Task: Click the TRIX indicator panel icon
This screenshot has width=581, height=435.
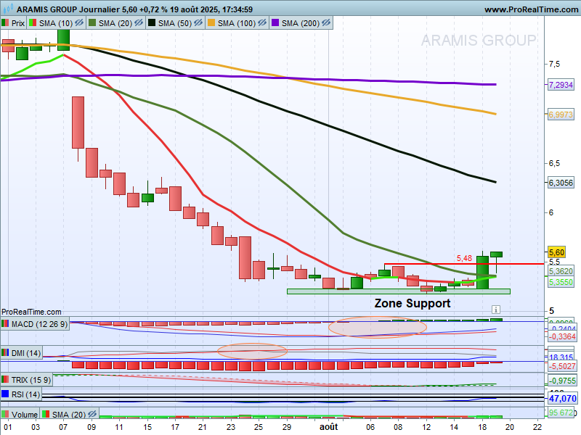Action: tap(5, 380)
